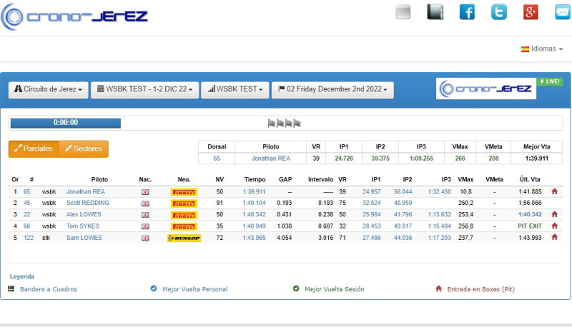This screenshot has width=572, height=327.
Task: Expand the Circuito de Jerez dropdown
Action: tap(47, 90)
